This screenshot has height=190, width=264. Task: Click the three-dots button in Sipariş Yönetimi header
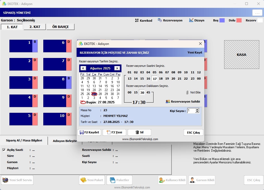click(257, 13)
